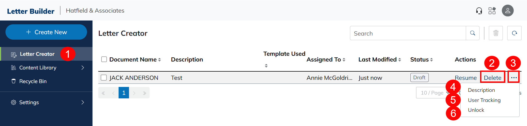Sort by Template Used arrows

tap(266, 66)
